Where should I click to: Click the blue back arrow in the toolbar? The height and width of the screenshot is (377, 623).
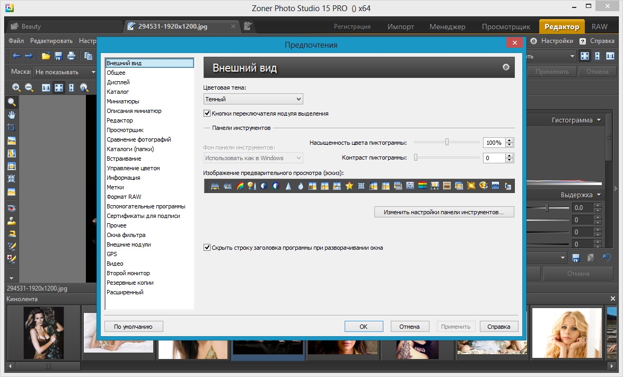pyautogui.click(x=16, y=56)
